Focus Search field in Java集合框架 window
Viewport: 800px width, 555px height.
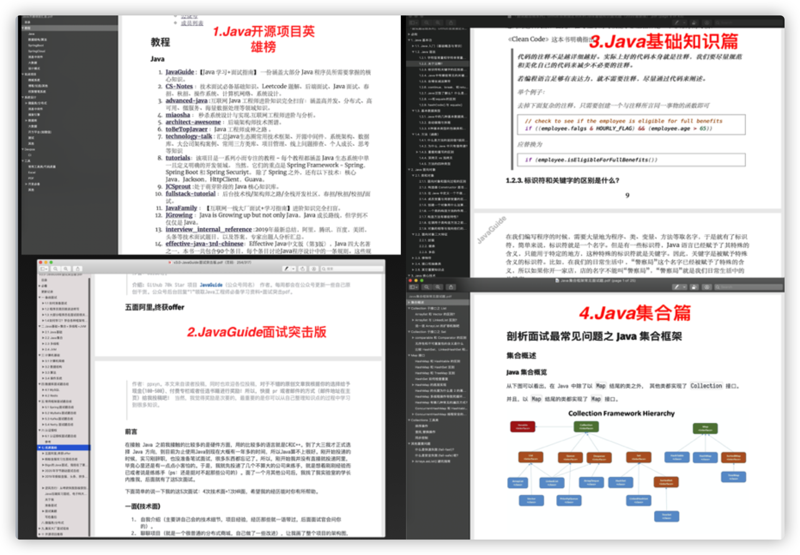tap(748, 287)
